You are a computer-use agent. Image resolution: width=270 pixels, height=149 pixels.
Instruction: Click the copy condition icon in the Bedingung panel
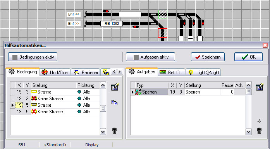click(114, 103)
